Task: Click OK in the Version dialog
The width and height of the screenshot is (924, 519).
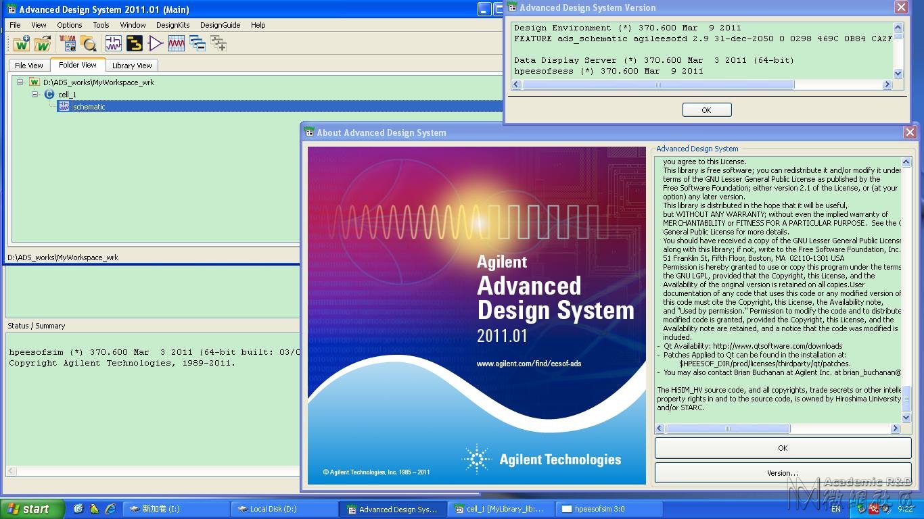Action: [707, 110]
